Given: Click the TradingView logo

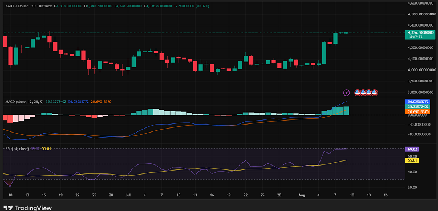Looking at the screenshot, I should click(27, 208).
